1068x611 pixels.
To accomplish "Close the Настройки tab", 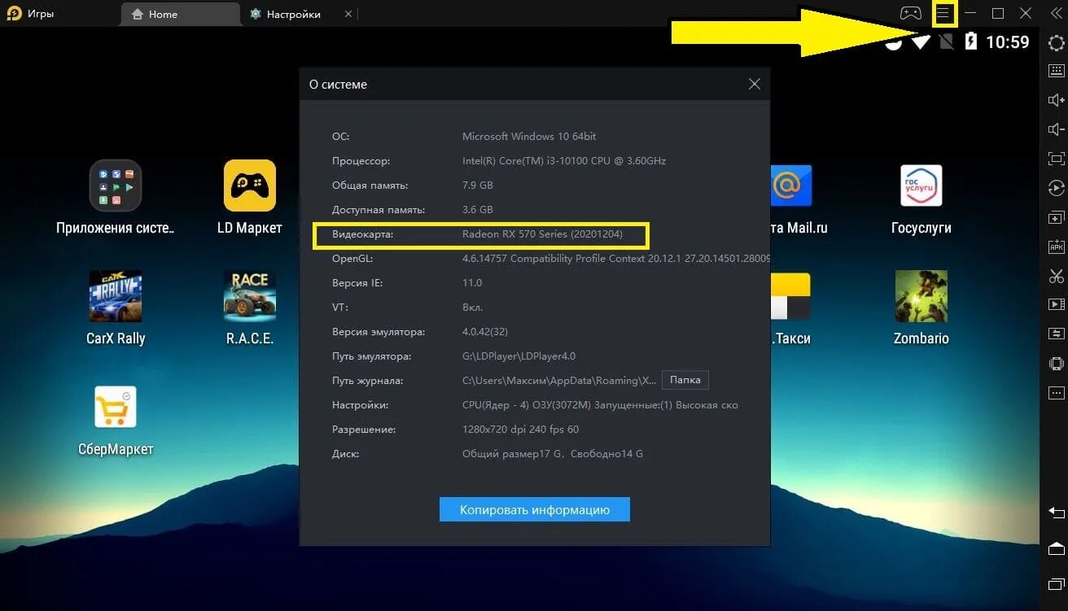I will point(348,14).
